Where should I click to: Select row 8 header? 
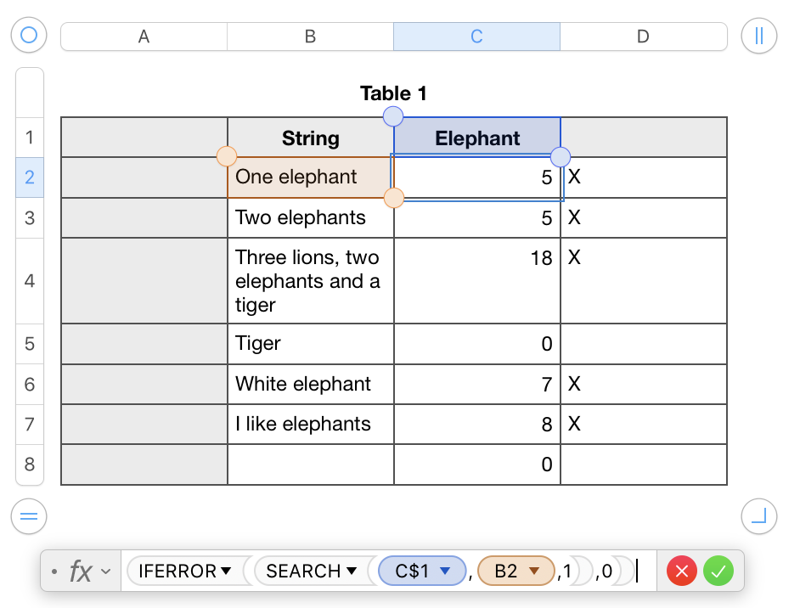(30, 464)
